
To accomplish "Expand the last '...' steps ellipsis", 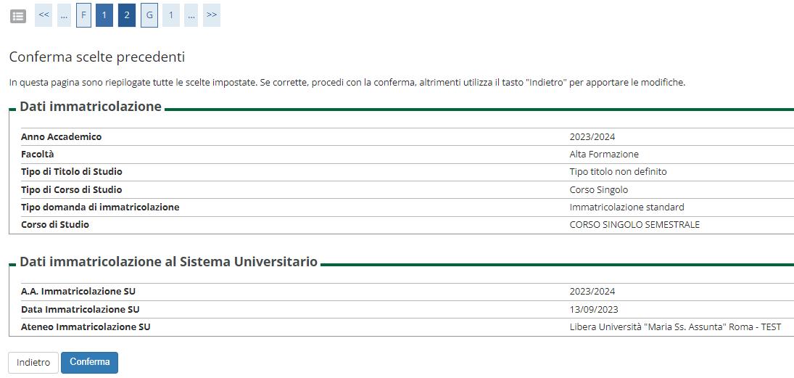I will tap(191, 15).
